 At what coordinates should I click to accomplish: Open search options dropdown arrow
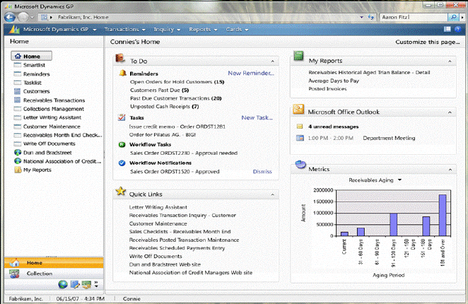click(x=462, y=18)
